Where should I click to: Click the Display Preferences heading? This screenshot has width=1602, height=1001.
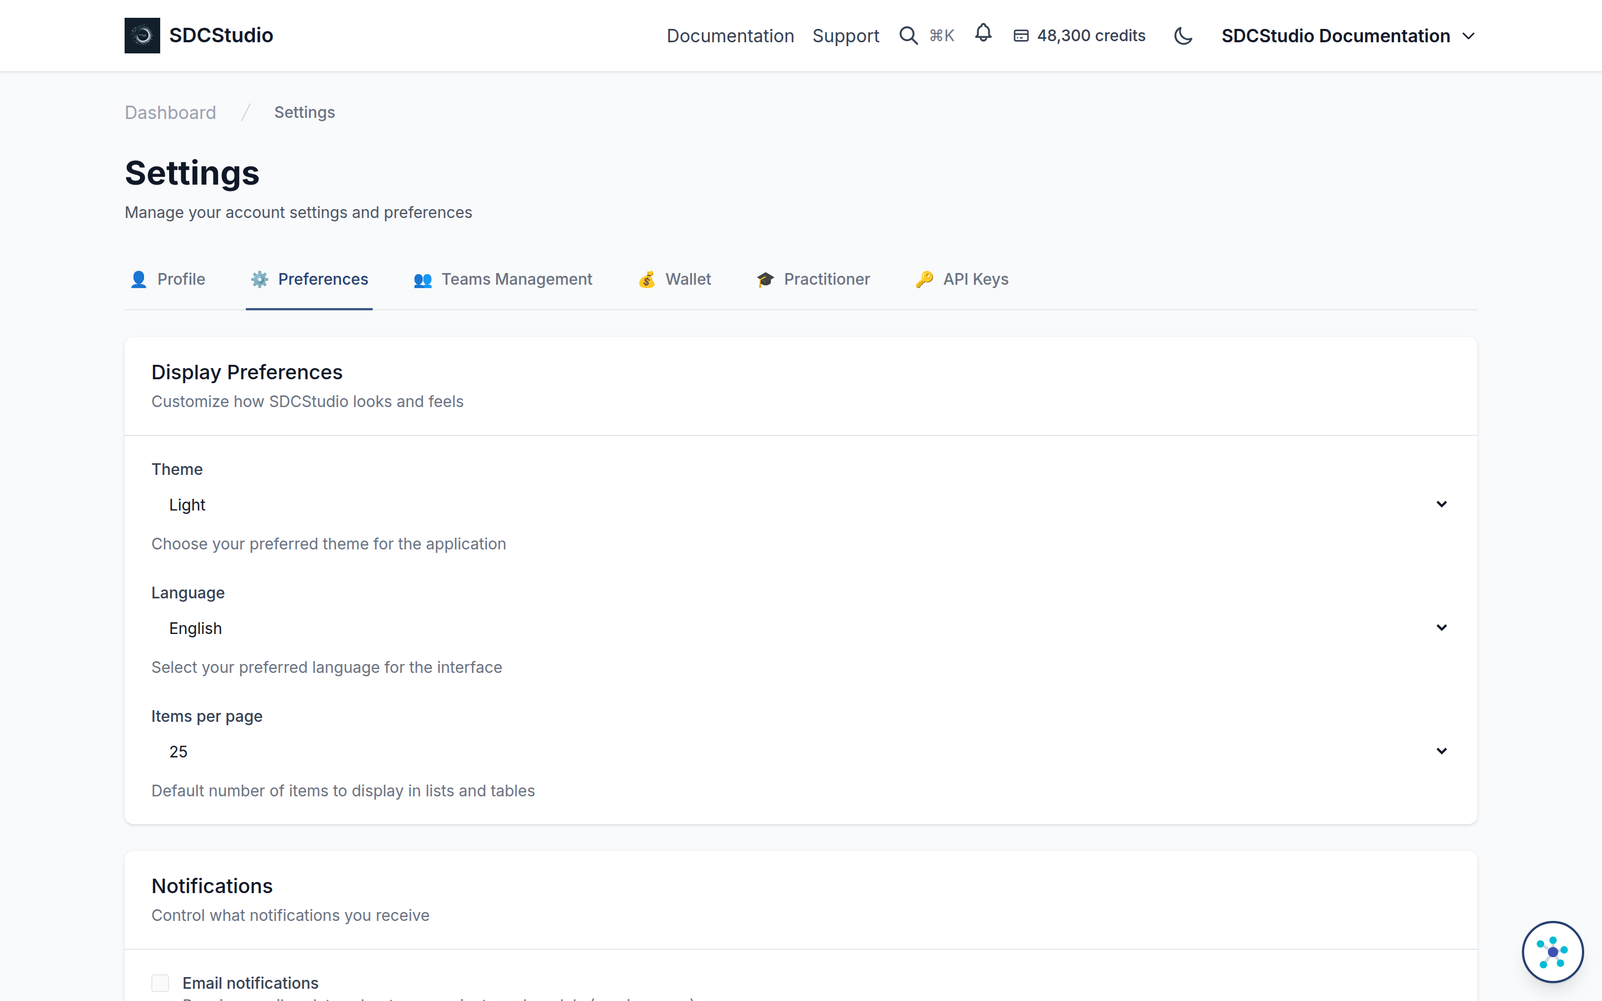[x=247, y=372]
